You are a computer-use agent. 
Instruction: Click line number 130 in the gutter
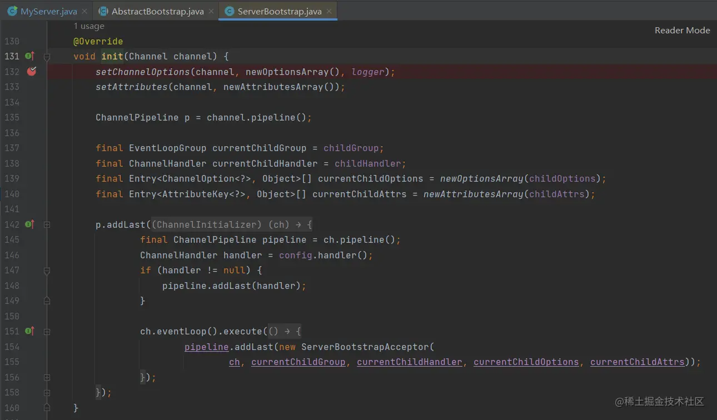[x=12, y=41]
